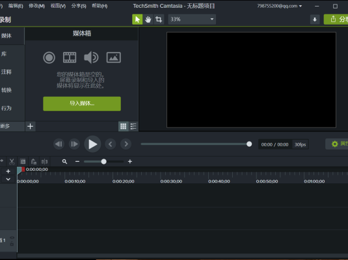This screenshot has height=260, width=348.
Task: Click the copy icon in timeline toolbar
Action: [x=23, y=161]
